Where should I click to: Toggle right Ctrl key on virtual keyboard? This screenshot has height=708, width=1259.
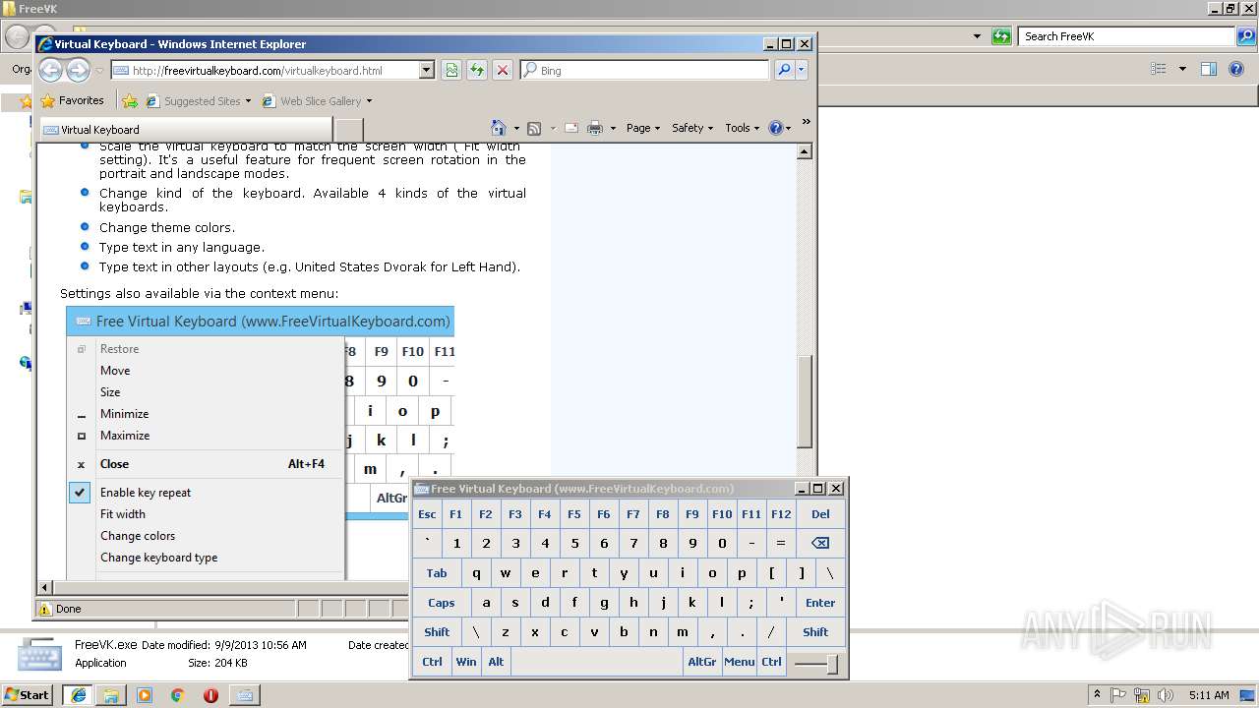[771, 662]
